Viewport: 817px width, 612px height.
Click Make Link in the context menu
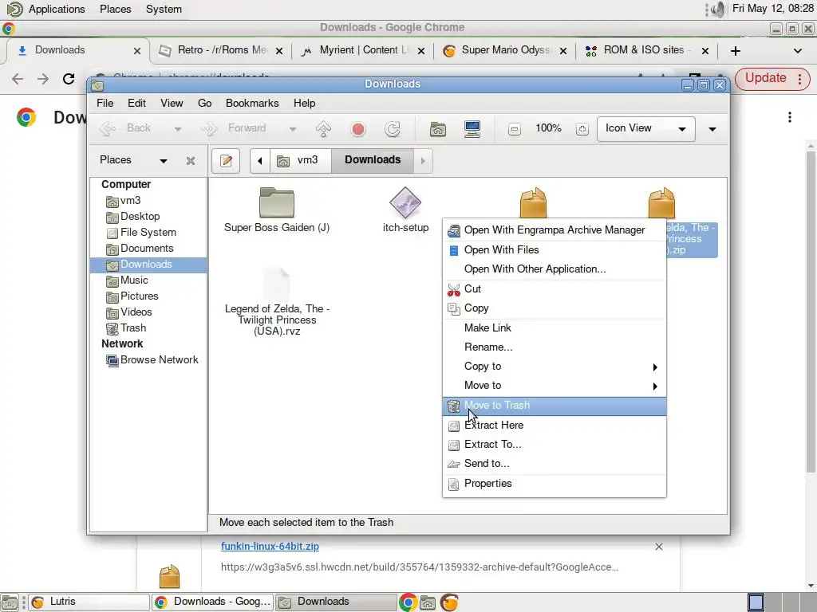[555, 328]
